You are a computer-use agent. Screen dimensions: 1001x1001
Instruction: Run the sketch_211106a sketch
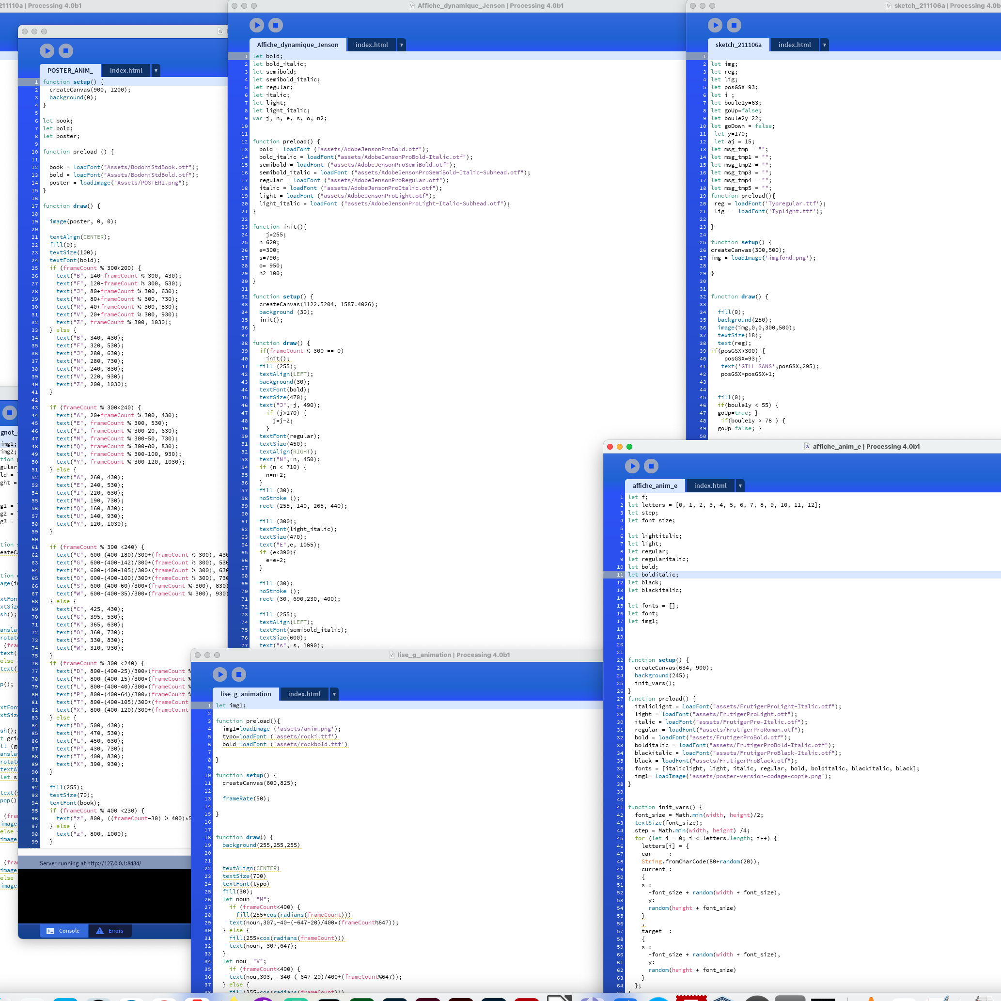(x=715, y=25)
